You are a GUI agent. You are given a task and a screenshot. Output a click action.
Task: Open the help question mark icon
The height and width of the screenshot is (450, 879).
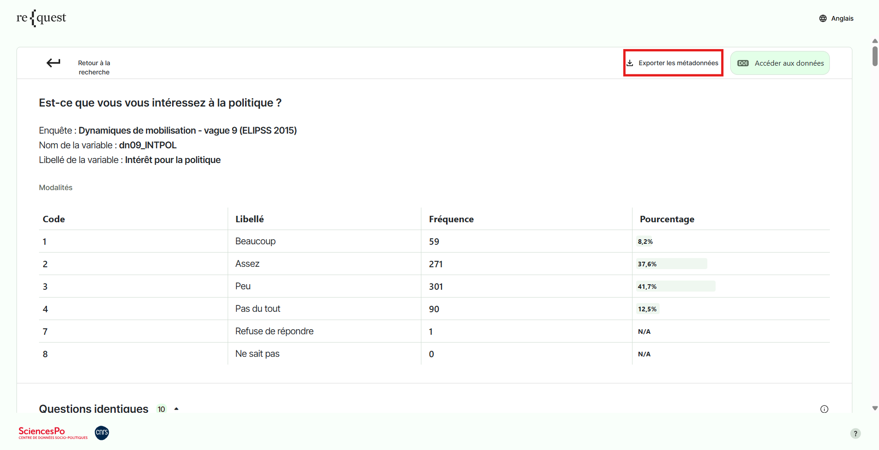click(x=855, y=433)
